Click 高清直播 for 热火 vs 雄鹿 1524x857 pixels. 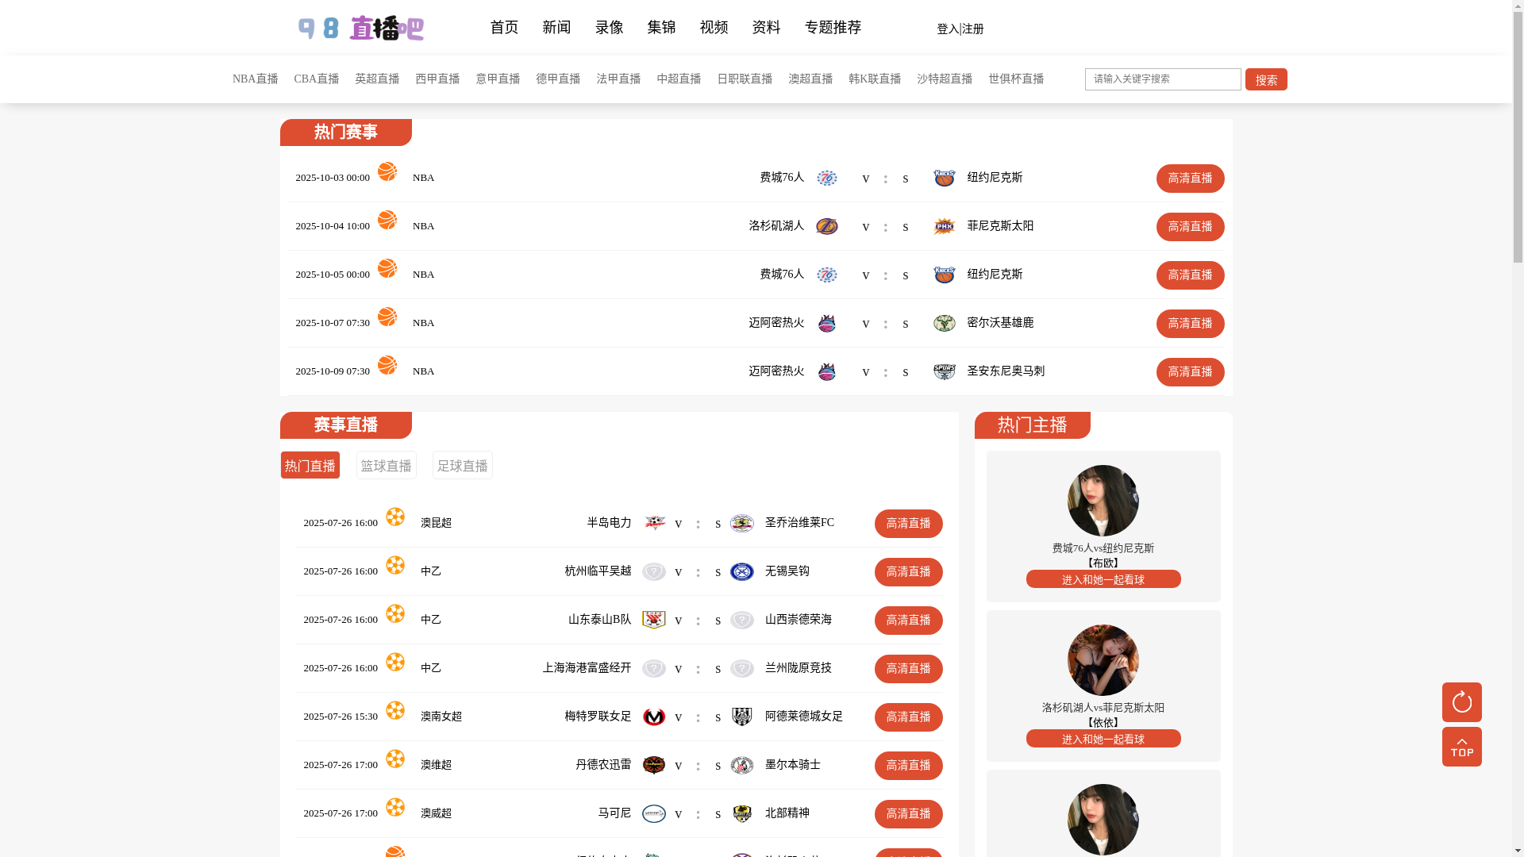coord(1190,324)
